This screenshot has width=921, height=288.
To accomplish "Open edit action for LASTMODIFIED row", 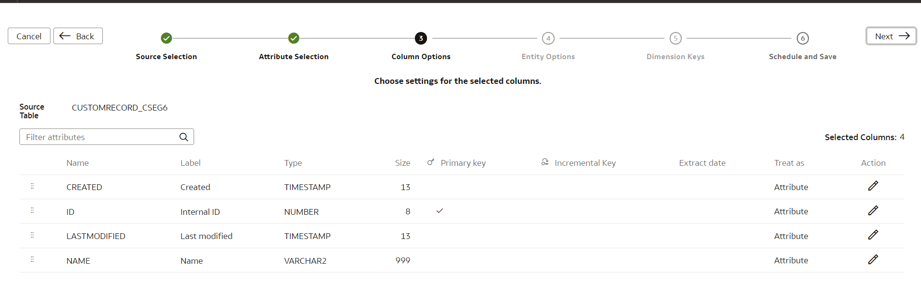I will pyautogui.click(x=873, y=235).
